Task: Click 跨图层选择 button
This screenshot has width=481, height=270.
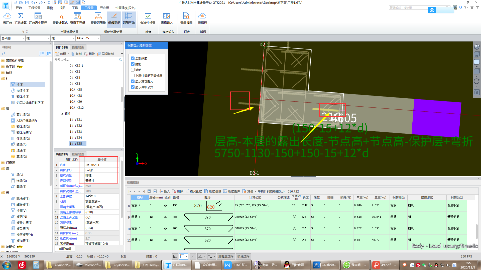Action: [x=226, y=256]
